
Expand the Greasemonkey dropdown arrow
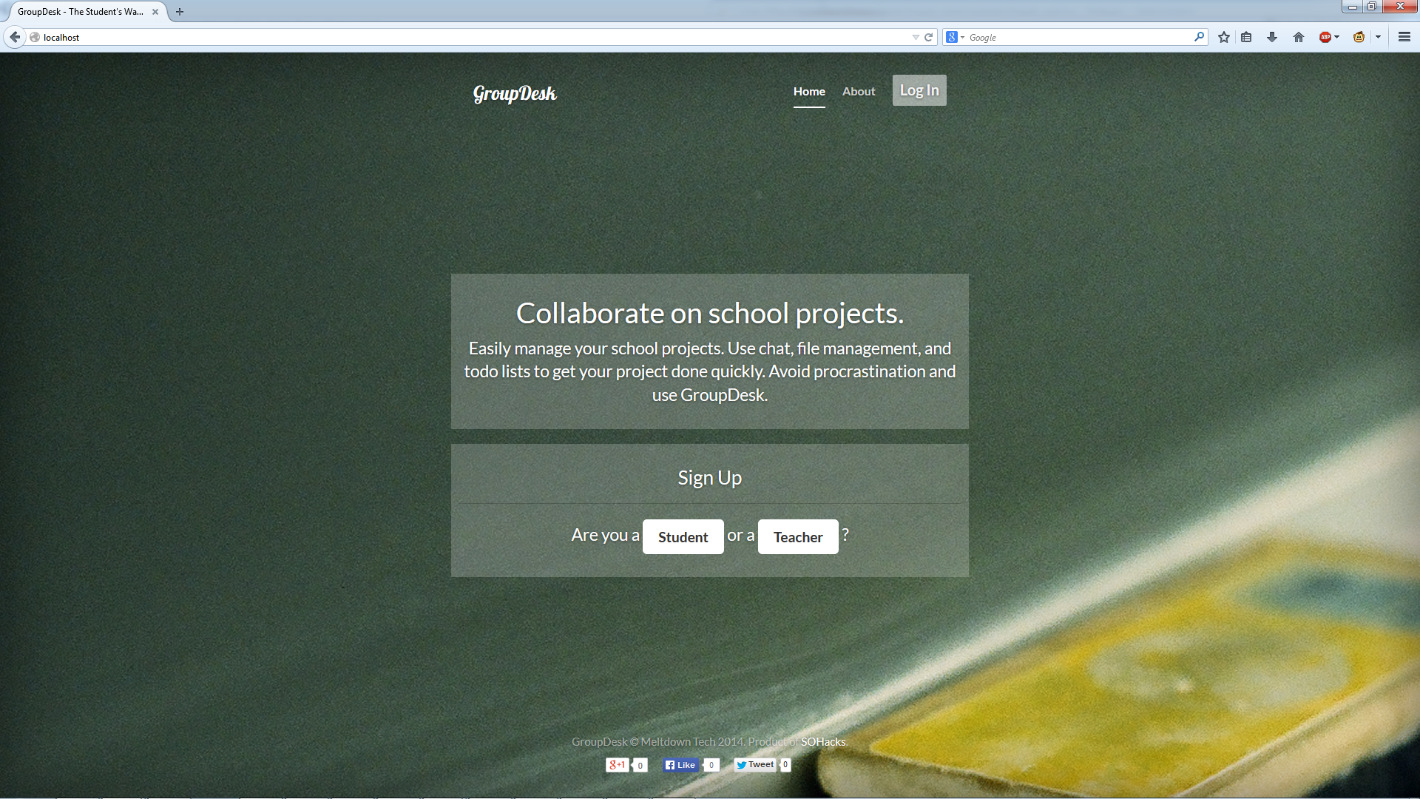[x=1378, y=37]
